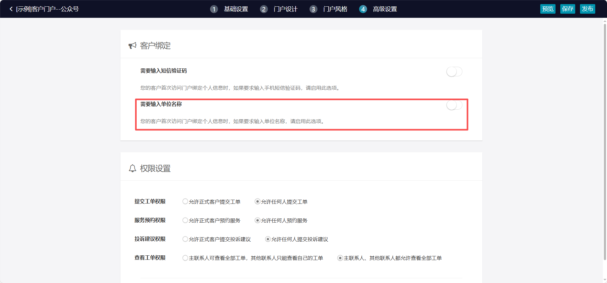Pick 主联系人可查看全部工单 radio option
Viewport: 607px width, 283px height.
click(185, 258)
